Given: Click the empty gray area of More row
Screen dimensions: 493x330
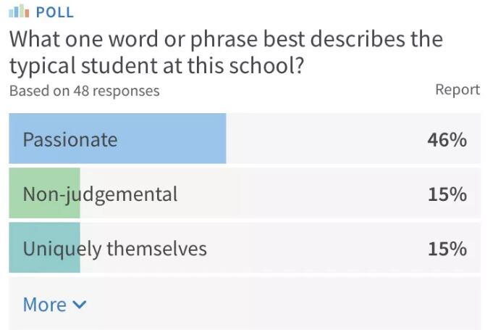Looking at the screenshot, I should [290, 305].
